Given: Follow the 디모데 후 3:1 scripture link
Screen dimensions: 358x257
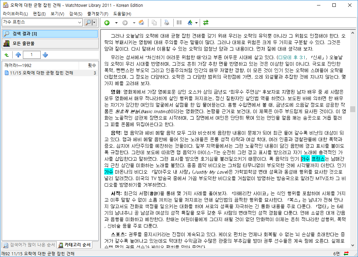Looking at the screenshot, I should point(292,57).
